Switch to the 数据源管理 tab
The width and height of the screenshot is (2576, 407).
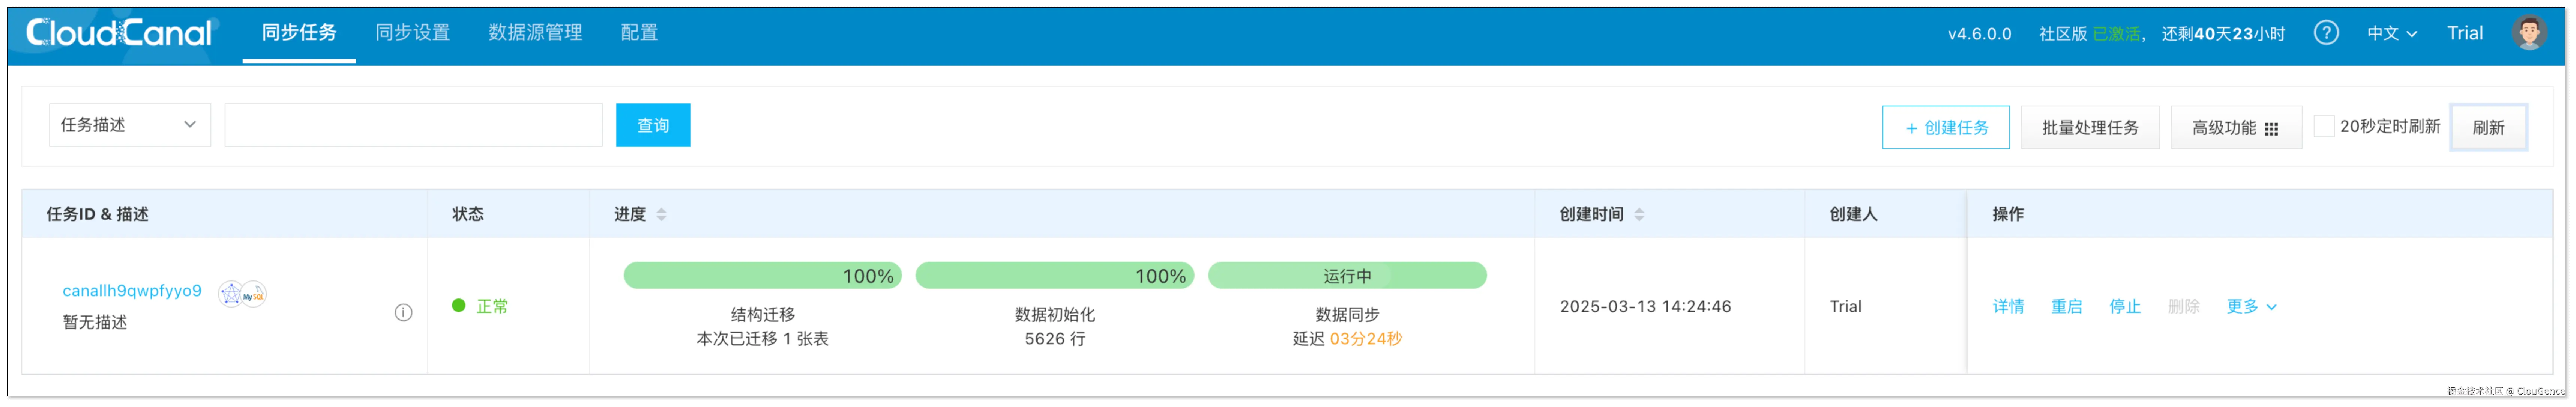(x=534, y=31)
